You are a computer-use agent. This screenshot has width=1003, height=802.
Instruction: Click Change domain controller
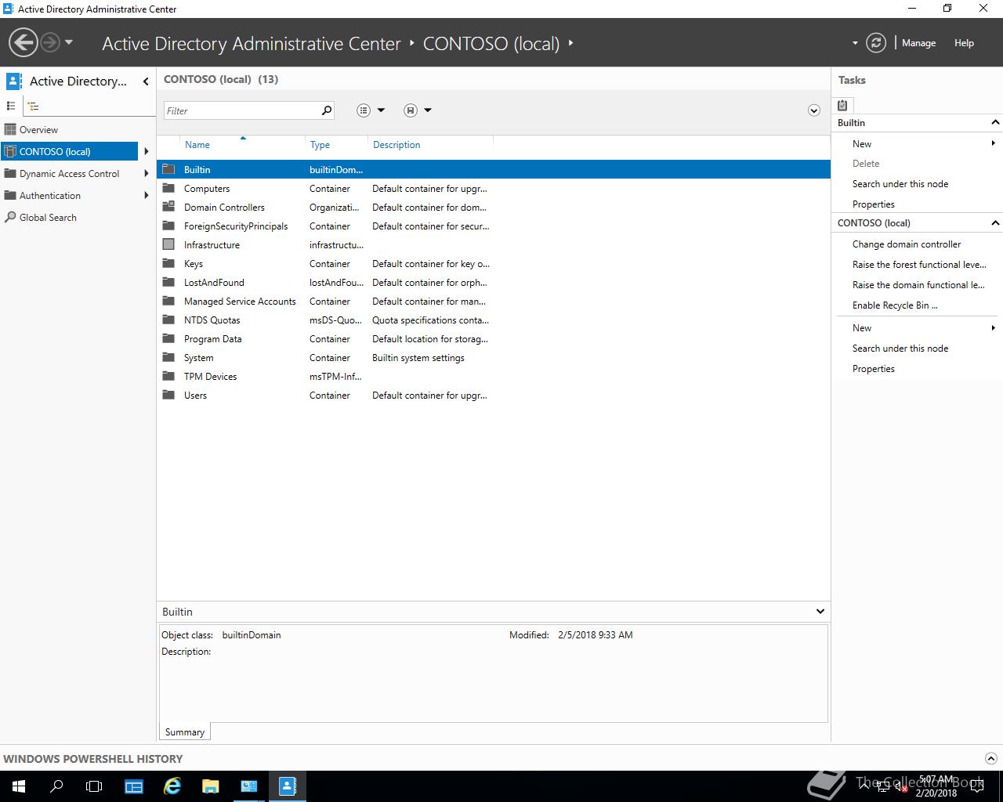[907, 244]
